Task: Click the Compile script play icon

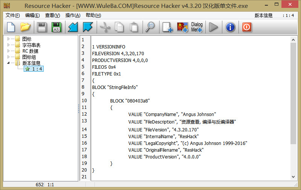Action: tap(213, 27)
